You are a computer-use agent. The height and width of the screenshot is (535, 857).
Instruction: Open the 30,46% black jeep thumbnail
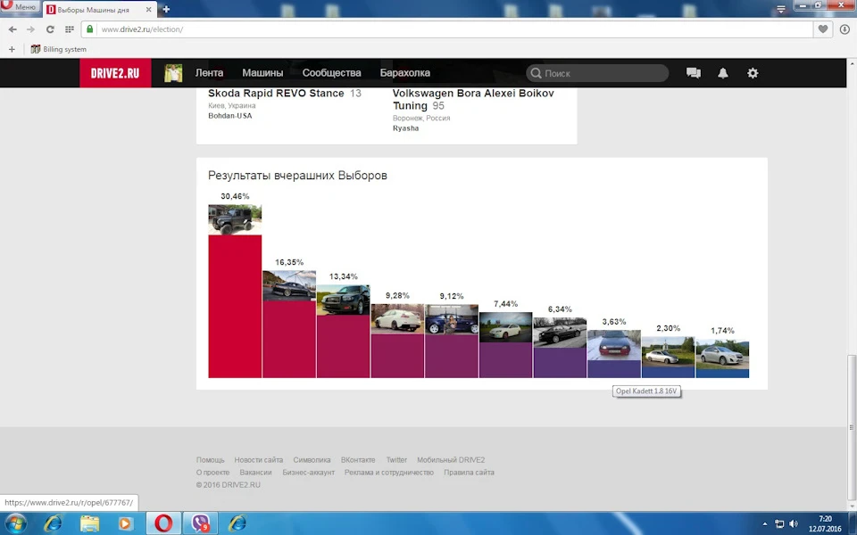click(235, 219)
